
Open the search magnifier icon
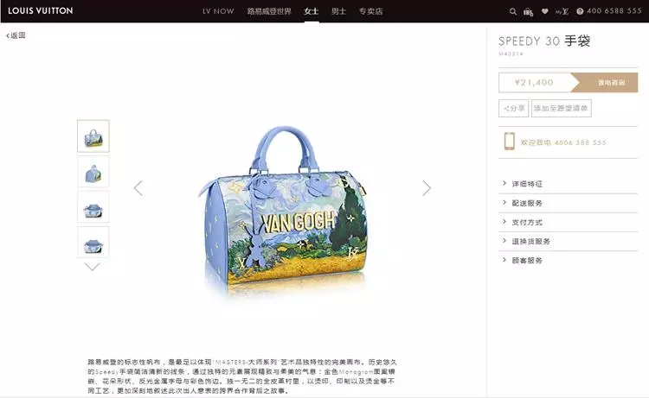(x=513, y=11)
